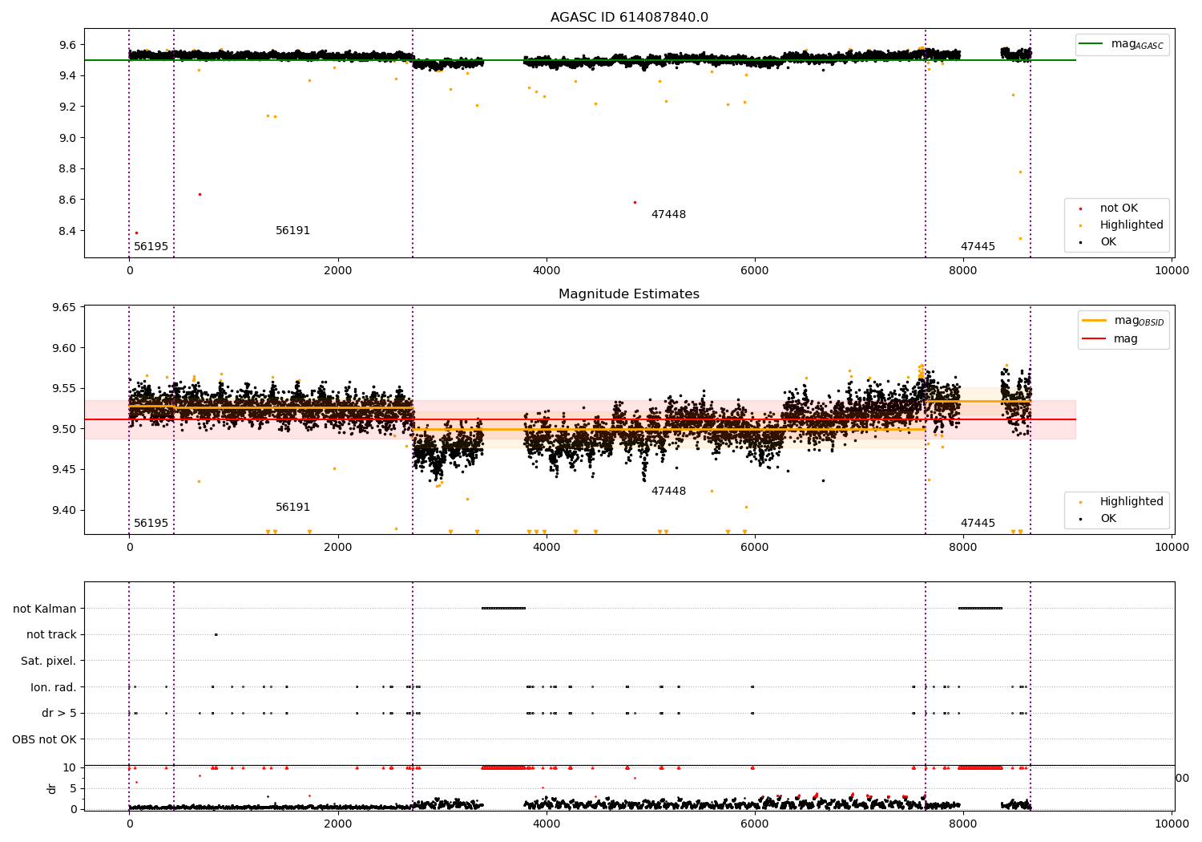Click the 8.4 y-axis tick label
Viewport: 1202px width, 842px height.
coord(67,231)
